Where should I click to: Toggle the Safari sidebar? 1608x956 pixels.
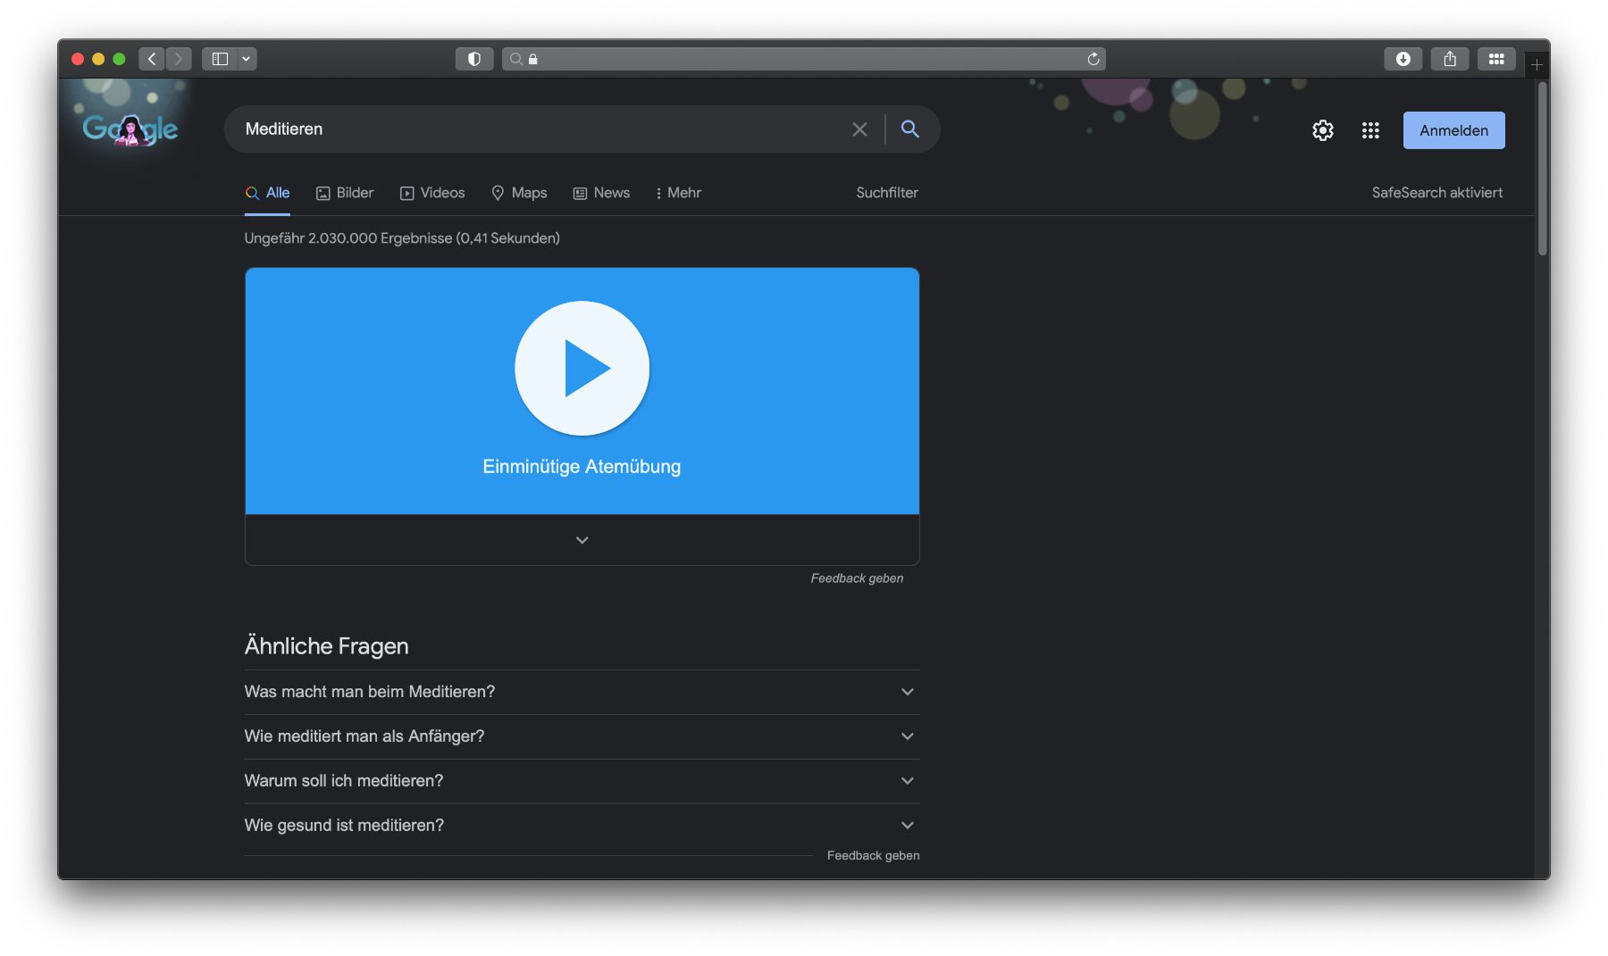(220, 59)
